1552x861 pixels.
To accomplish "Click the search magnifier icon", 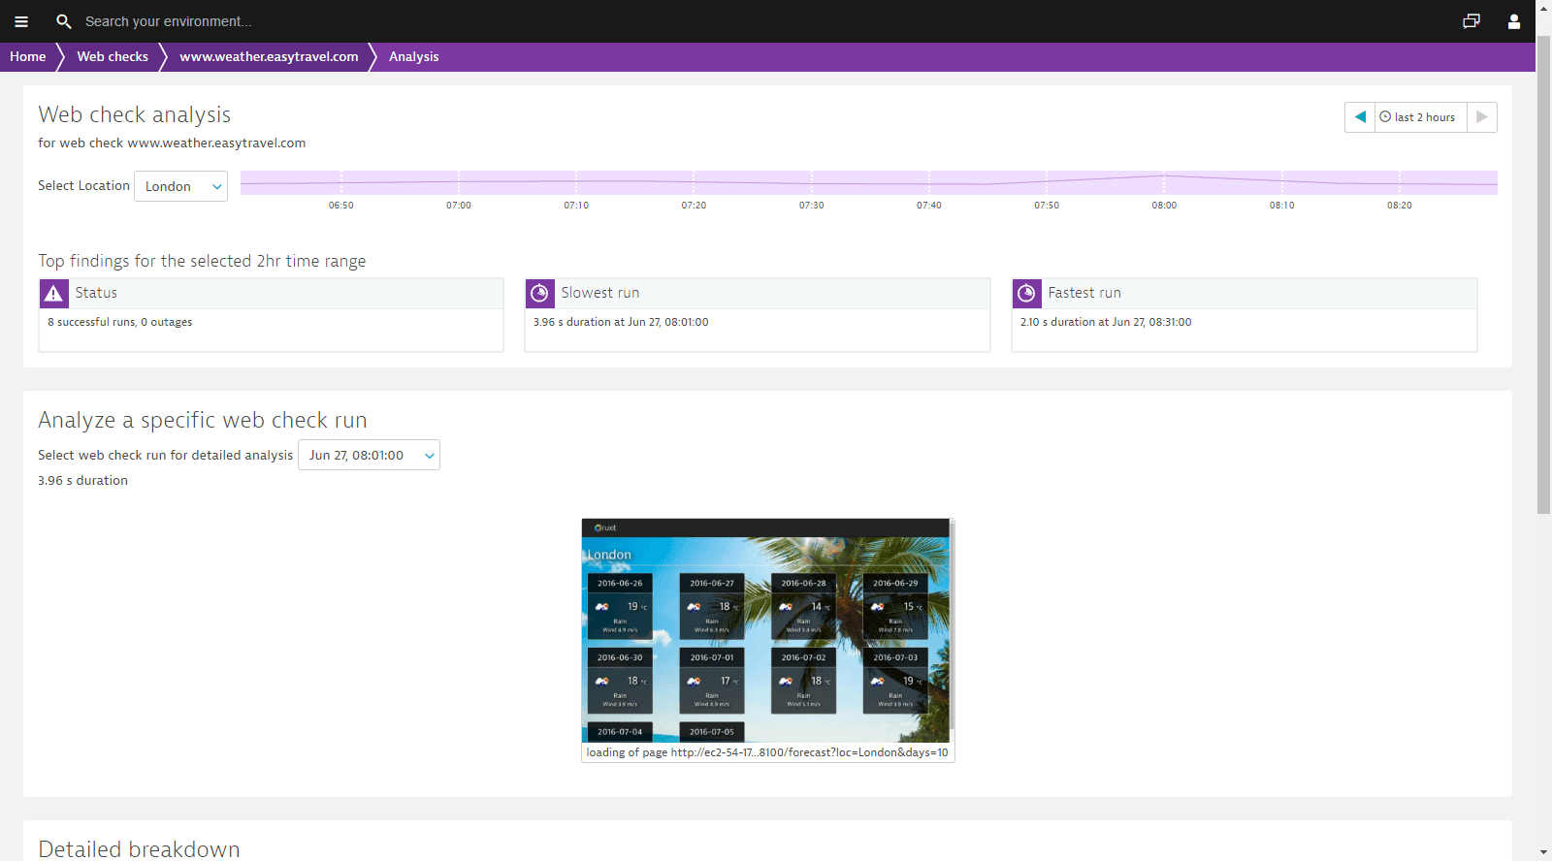I will pos(64,21).
